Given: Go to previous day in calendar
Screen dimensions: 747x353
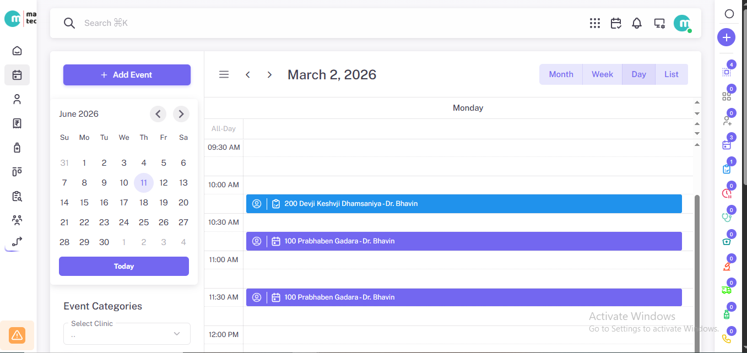Looking at the screenshot, I should (x=248, y=74).
